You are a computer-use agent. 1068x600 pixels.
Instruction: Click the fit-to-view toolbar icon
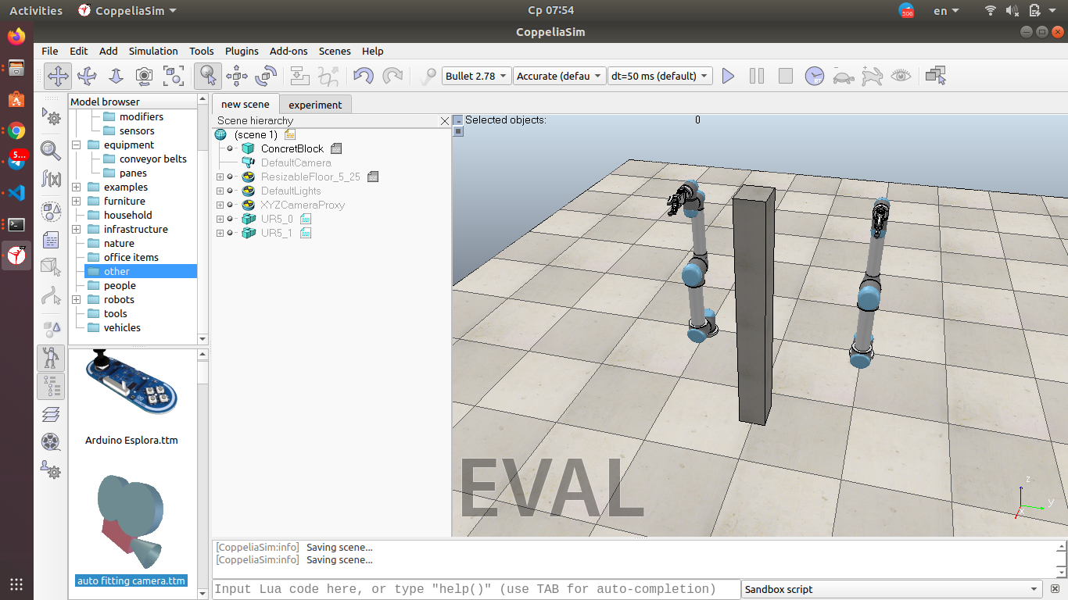173,76
